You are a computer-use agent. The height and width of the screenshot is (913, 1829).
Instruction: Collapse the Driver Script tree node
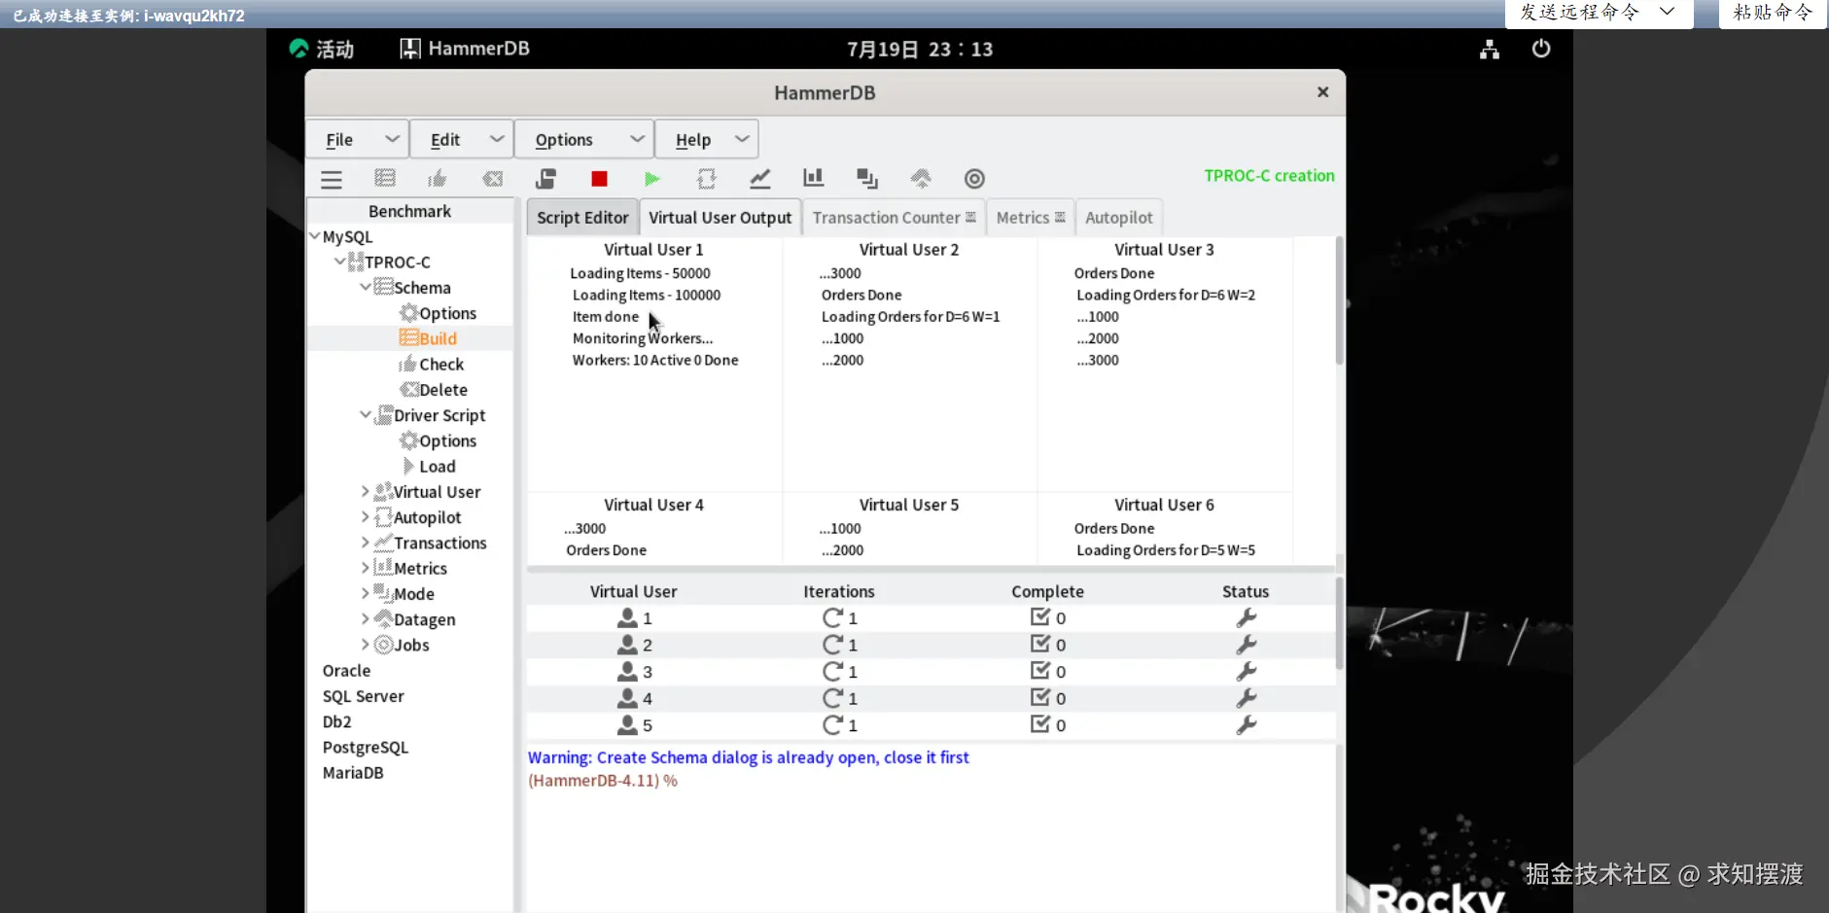click(366, 415)
